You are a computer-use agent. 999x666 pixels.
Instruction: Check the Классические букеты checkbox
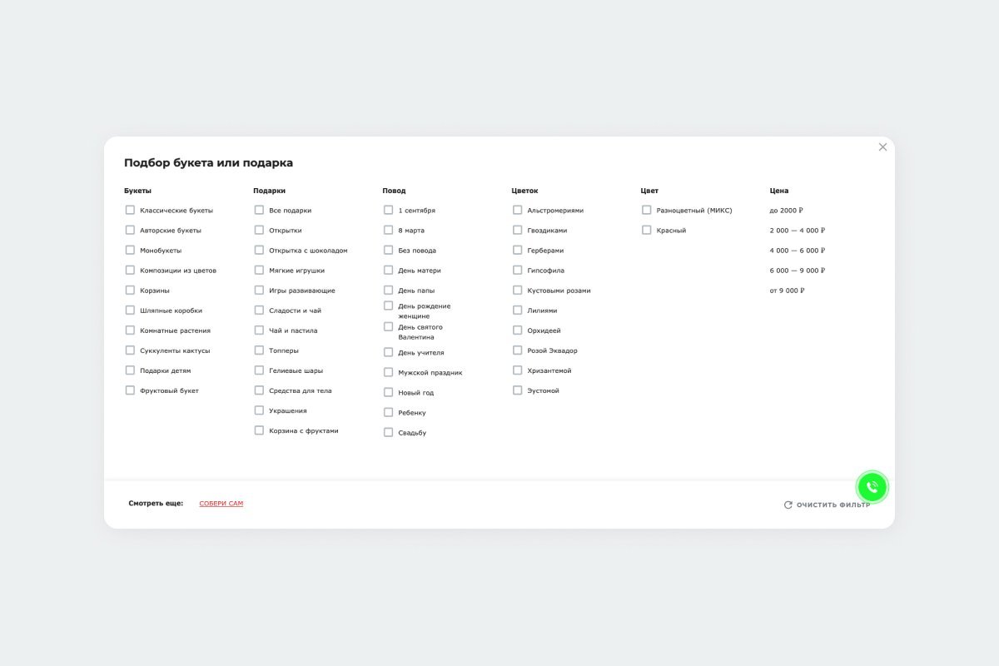tap(130, 210)
